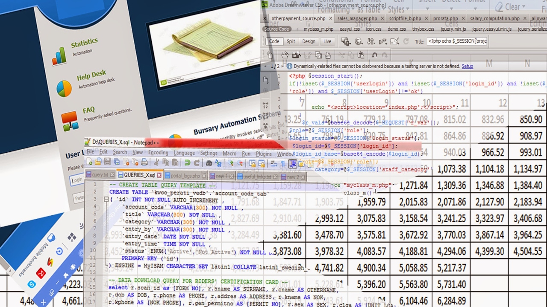Image resolution: width=547 pixels, height=307 pixels.
Task: Click the FAQ network icon on the website
Action: click(x=69, y=122)
